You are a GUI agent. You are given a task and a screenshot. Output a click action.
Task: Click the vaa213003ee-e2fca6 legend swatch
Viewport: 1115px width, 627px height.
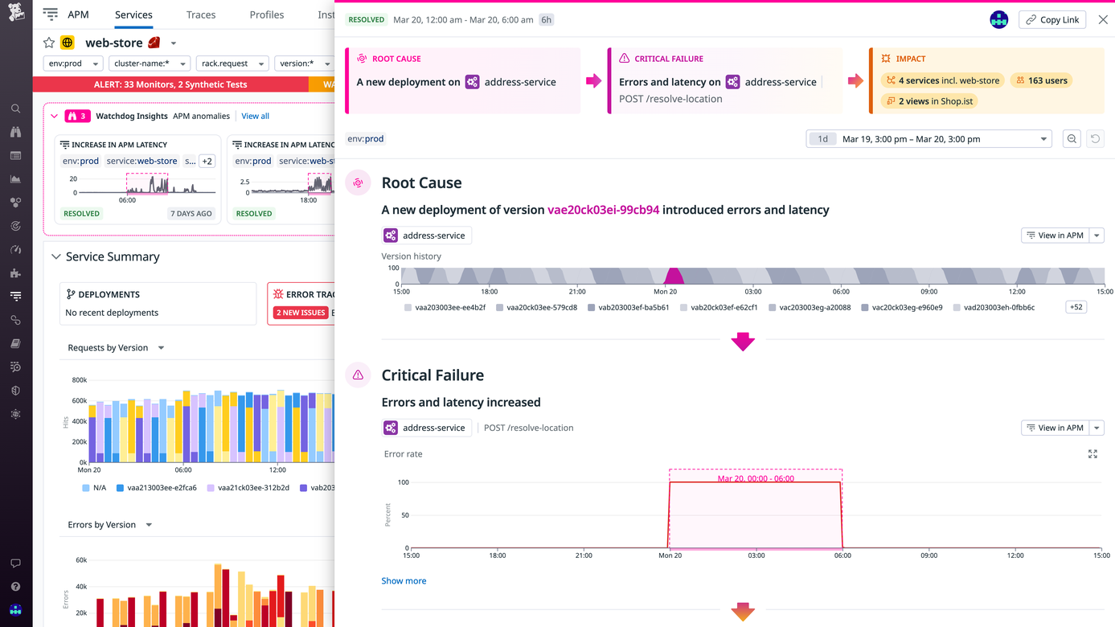pos(120,488)
